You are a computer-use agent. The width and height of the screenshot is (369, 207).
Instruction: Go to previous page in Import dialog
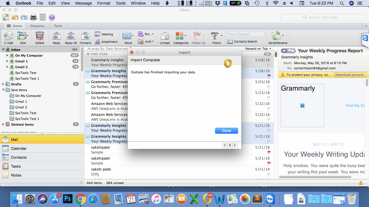[224, 145]
